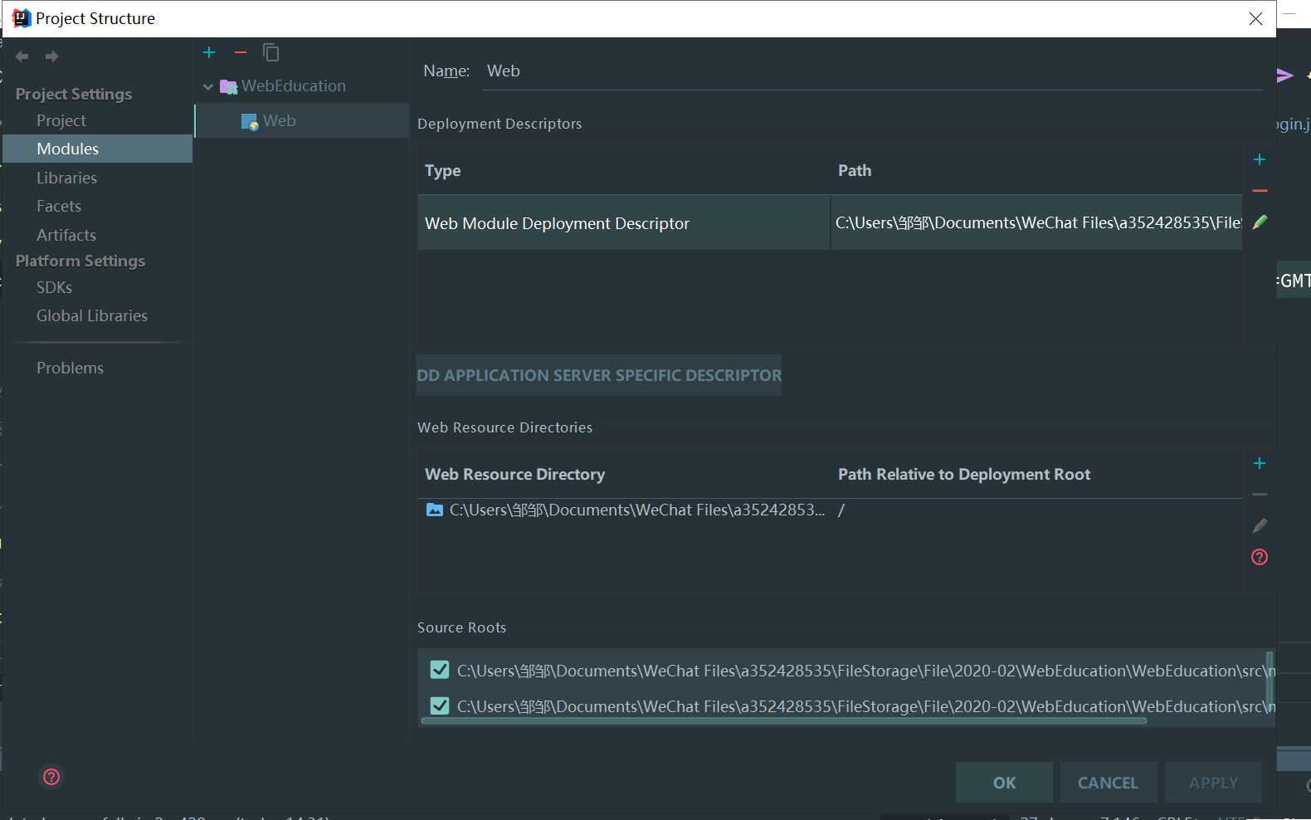Select the Modules settings page
Viewport: 1311px width, 820px height.
(x=98, y=149)
